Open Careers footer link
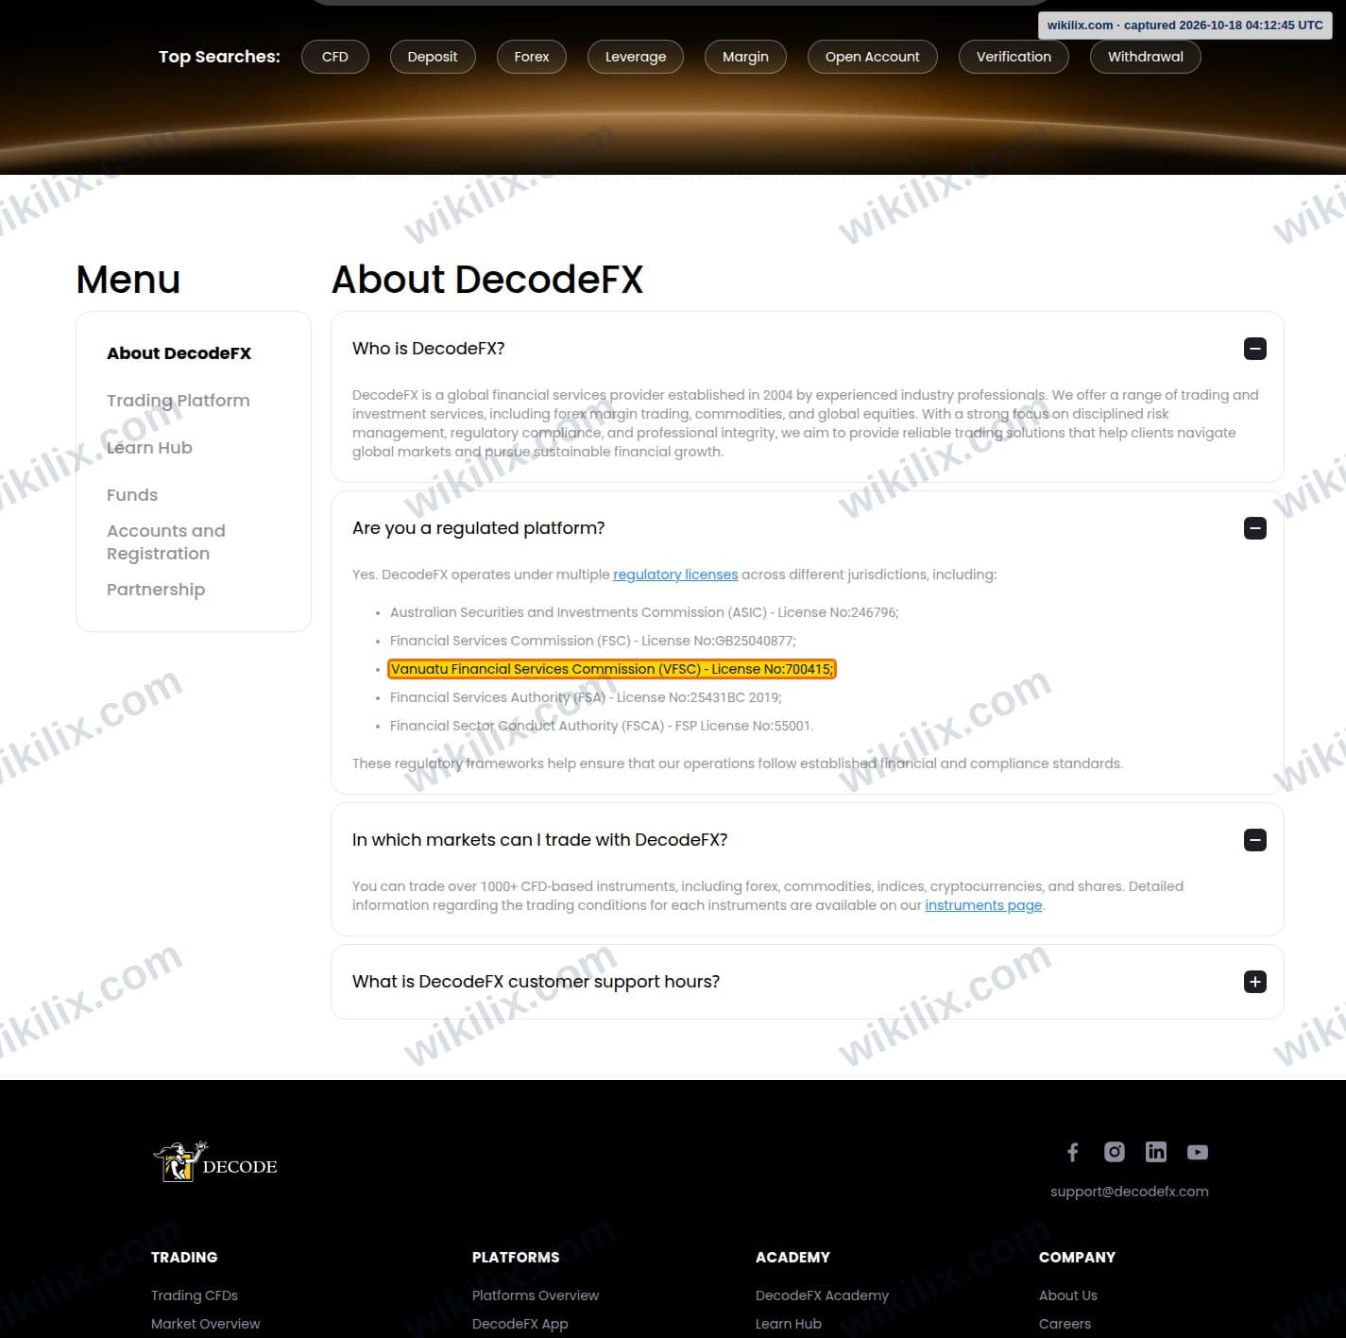The height and width of the screenshot is (1338, 1346). [x=1065, y=1324]
